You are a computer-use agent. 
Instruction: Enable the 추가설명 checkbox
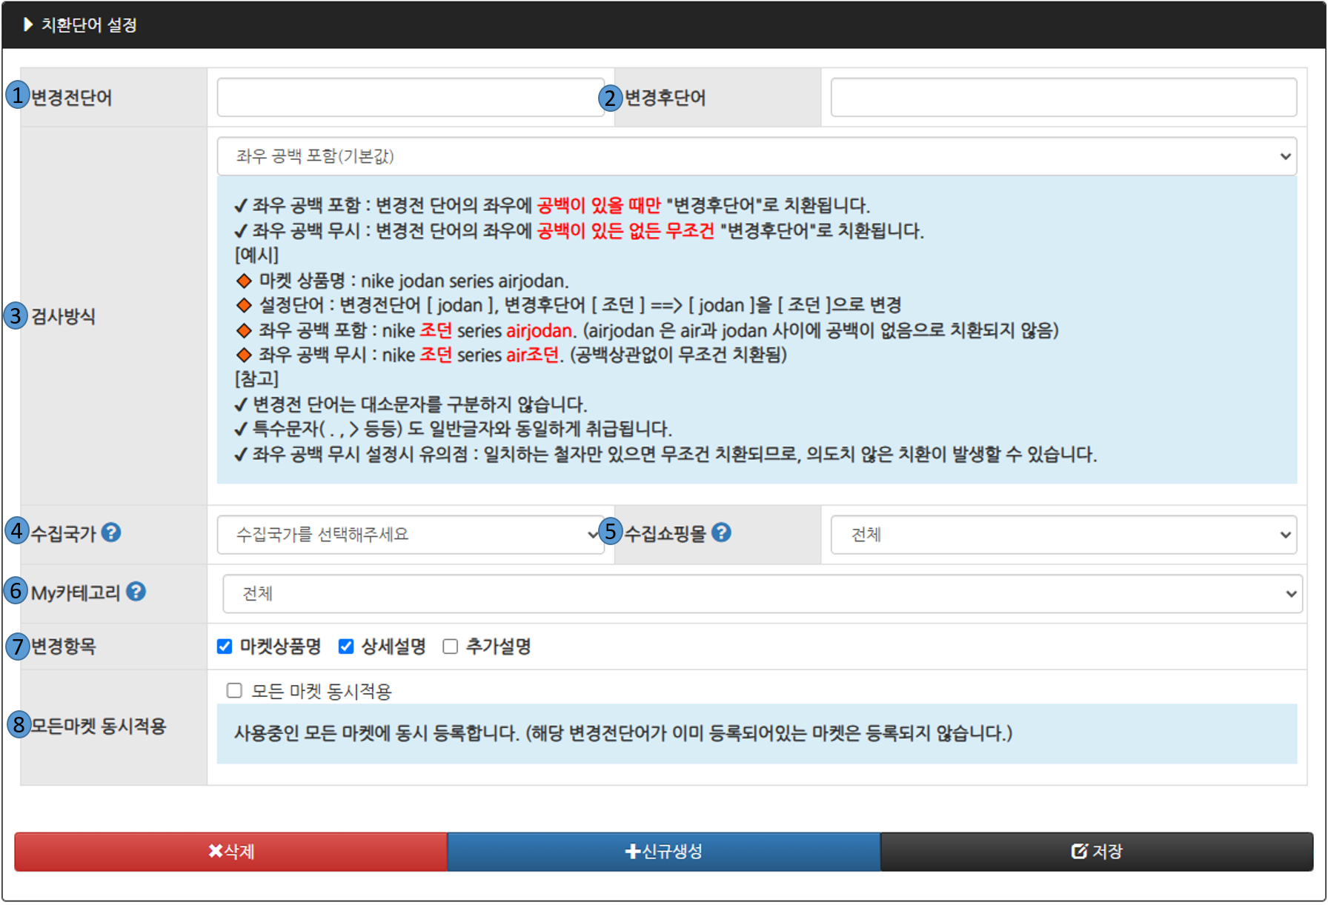pos(450,647)
